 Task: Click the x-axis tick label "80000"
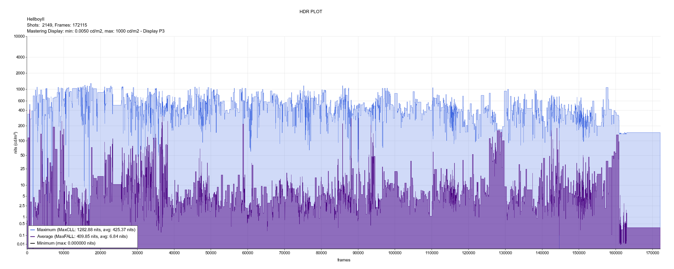coord(321,253)
